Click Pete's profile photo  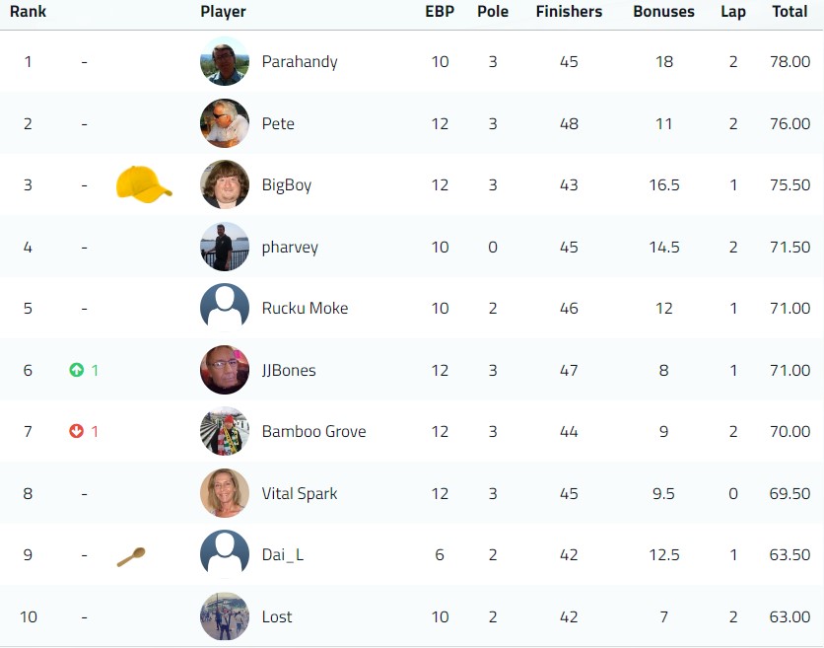point(225,123)
